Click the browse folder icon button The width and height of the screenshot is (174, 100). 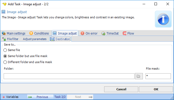click(139, 76)
